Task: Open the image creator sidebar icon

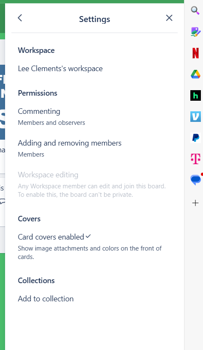Action: (x=195, y=32)
